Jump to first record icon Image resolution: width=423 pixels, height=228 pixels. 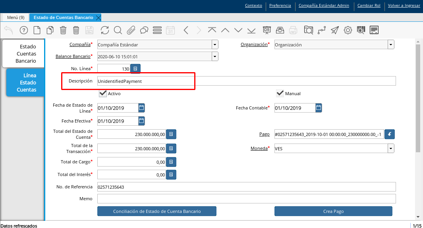[212, 30]
